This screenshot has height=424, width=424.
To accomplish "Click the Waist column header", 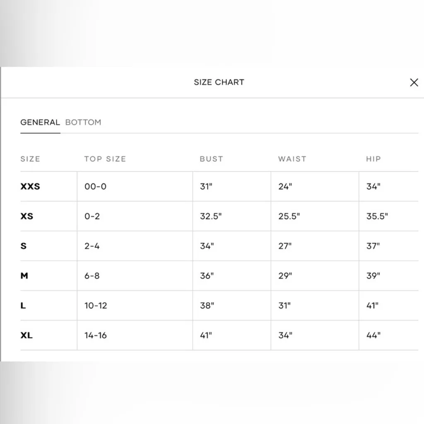I will click(x=292, y=159).
